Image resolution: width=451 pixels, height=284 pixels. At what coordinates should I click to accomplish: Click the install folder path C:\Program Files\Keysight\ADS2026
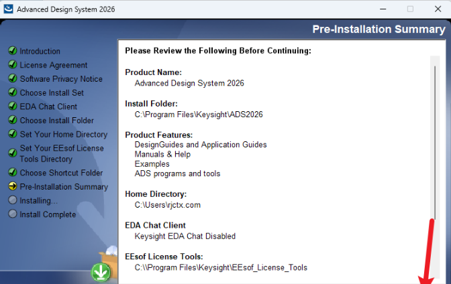(199, 115)
